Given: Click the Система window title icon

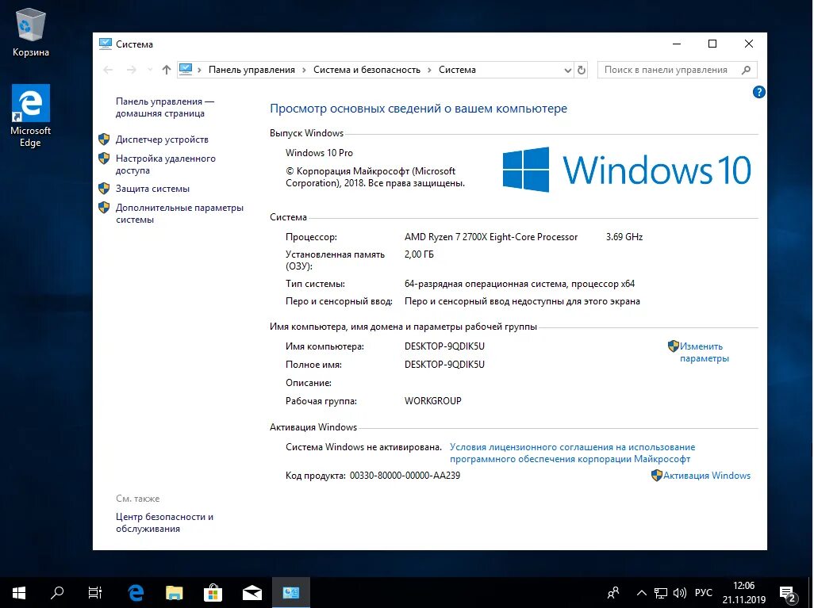Looking at the screenshot, I should pyautogui.click(x=106, y=44).
